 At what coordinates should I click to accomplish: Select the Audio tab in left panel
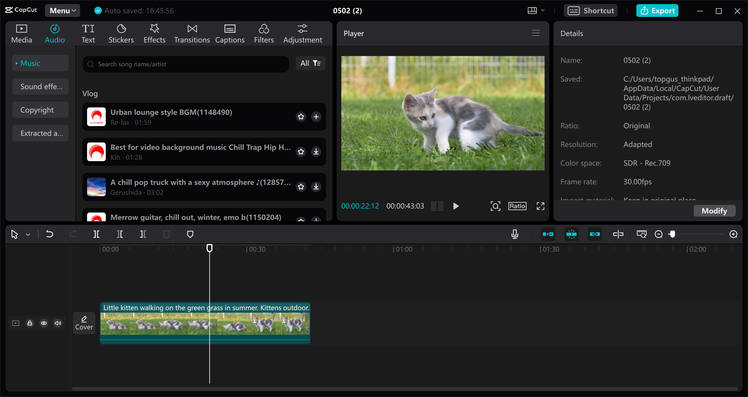pos(54,33)
